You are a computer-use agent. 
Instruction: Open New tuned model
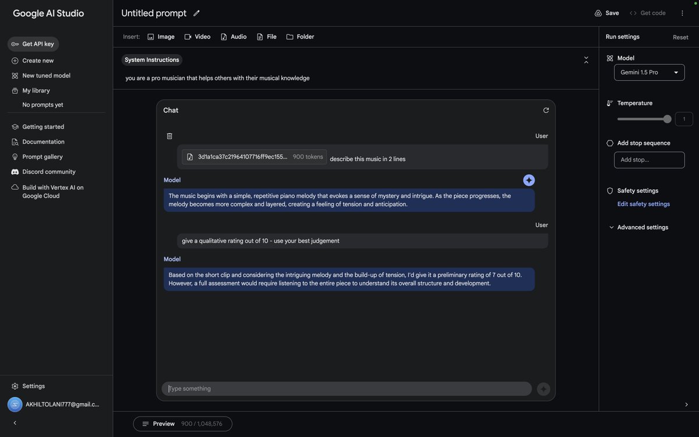click(41, 76)
